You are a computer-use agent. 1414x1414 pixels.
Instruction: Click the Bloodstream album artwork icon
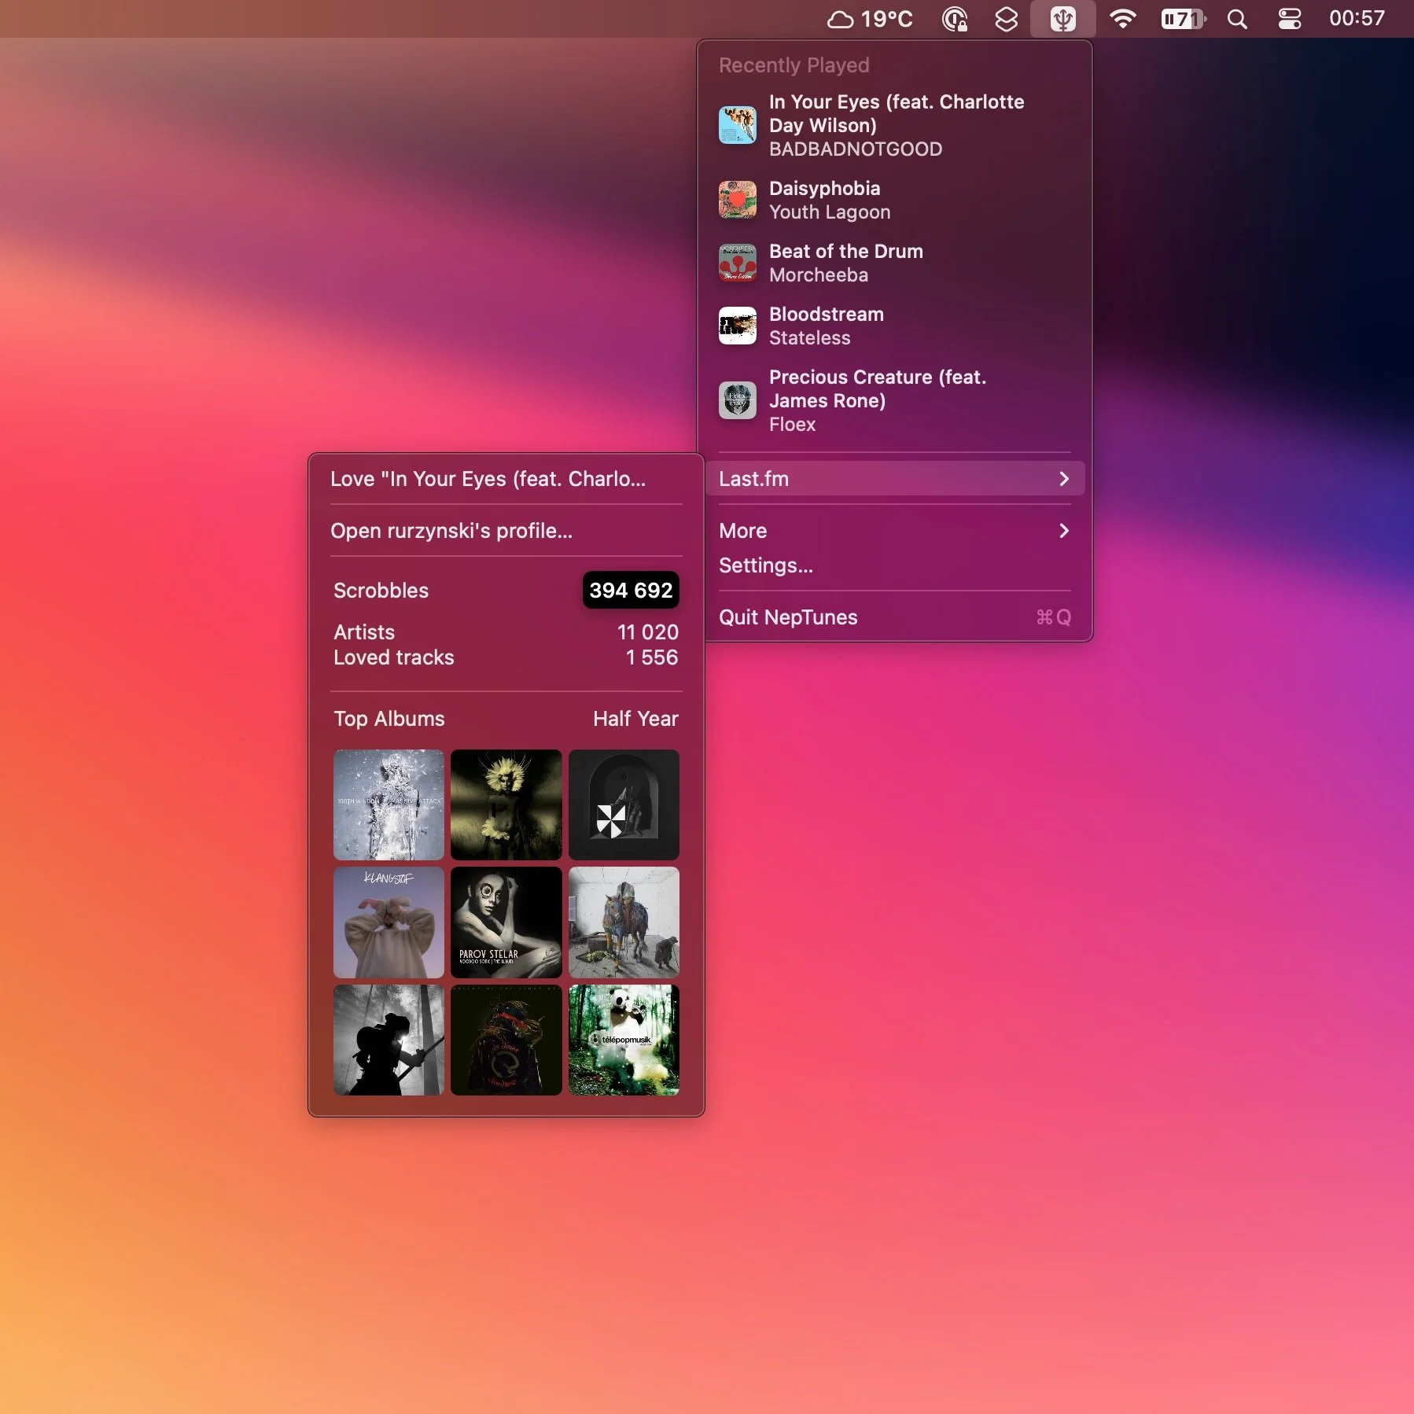(738, 326)
